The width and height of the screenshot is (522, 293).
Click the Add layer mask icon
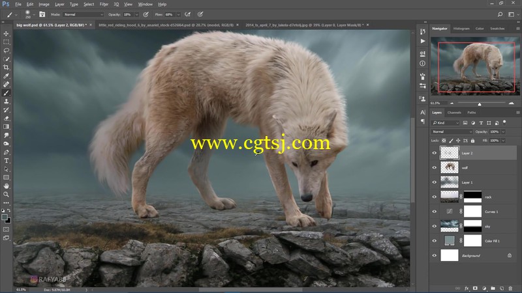[x=475, y=288]
